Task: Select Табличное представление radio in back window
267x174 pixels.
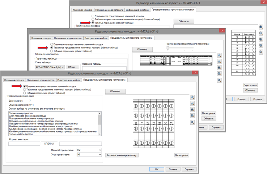Action: [x=93, y=20]
